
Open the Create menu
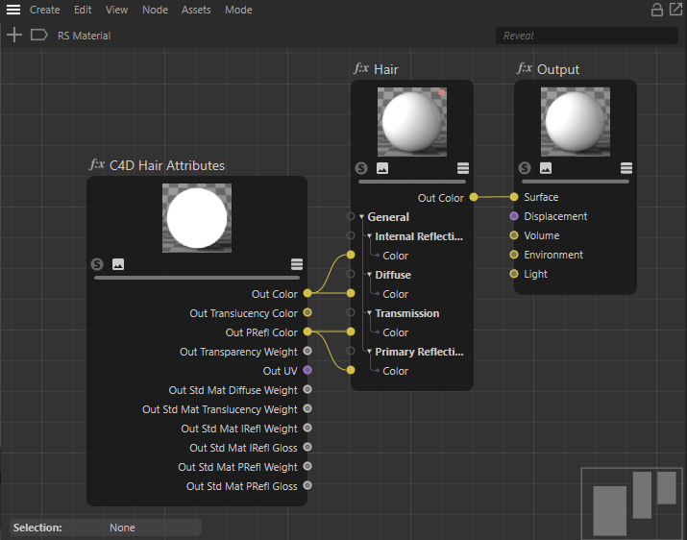click(x=44, y=10)
